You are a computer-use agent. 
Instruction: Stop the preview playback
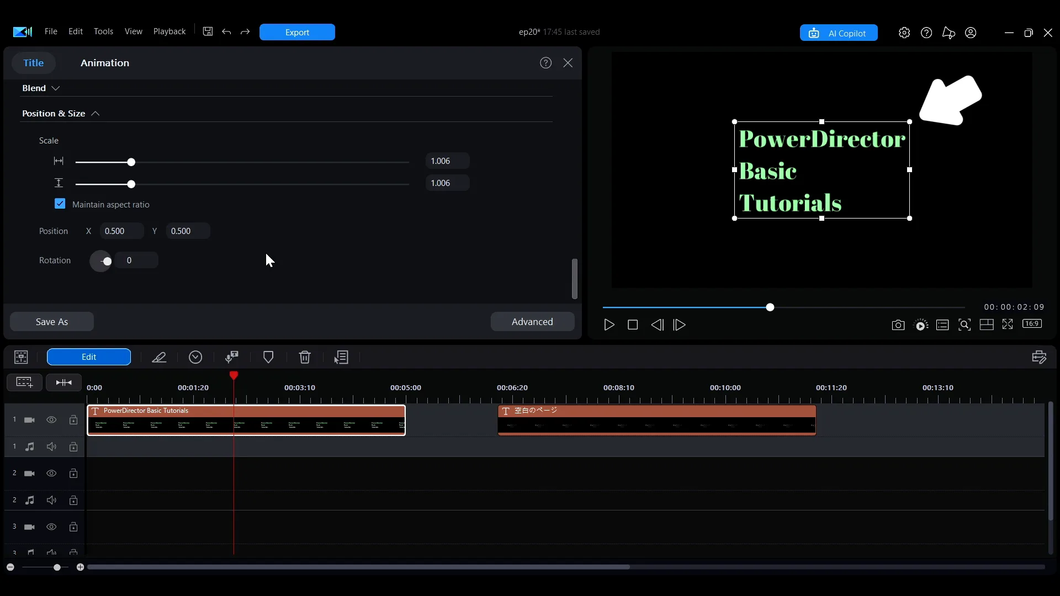coord(633,325)
